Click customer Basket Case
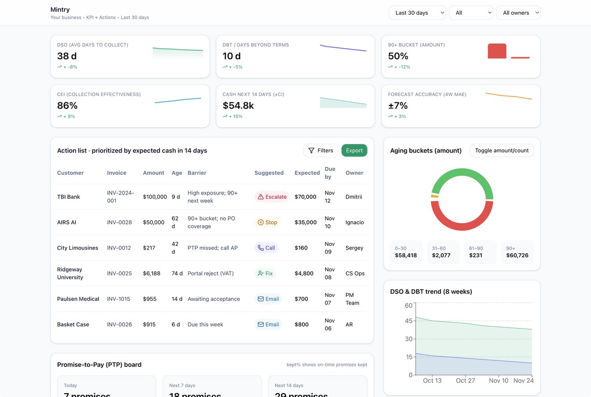The image size is (591, 397). click(x=73, y=325)
